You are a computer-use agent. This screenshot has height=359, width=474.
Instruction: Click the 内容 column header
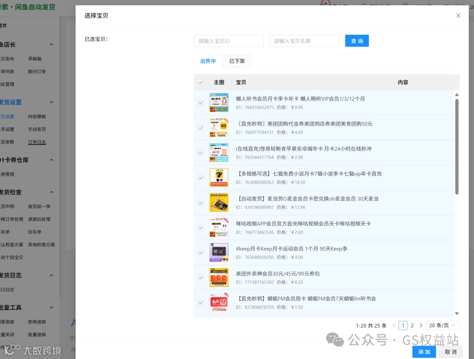coord(403,82)
